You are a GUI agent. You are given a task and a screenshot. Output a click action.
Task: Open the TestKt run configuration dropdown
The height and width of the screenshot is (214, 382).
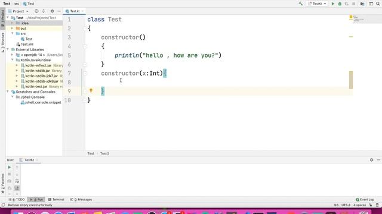(317, 4)
